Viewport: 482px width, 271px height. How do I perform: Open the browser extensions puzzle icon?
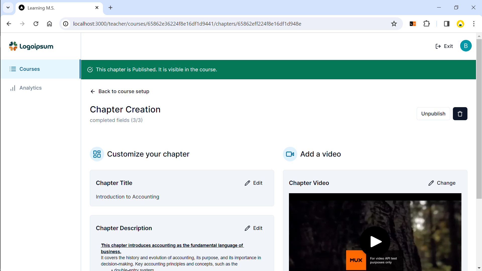point(427,24)
